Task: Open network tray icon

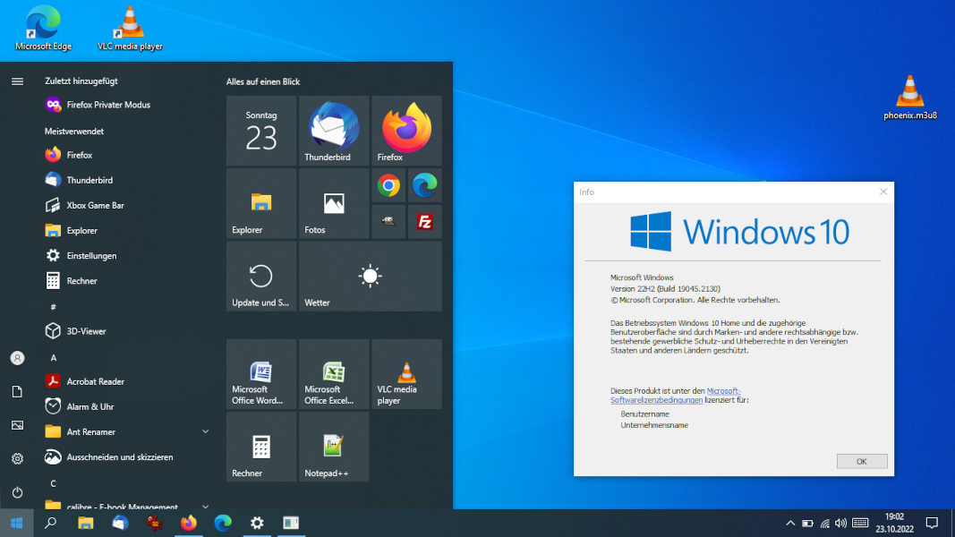Action: (x=824, y=523)
